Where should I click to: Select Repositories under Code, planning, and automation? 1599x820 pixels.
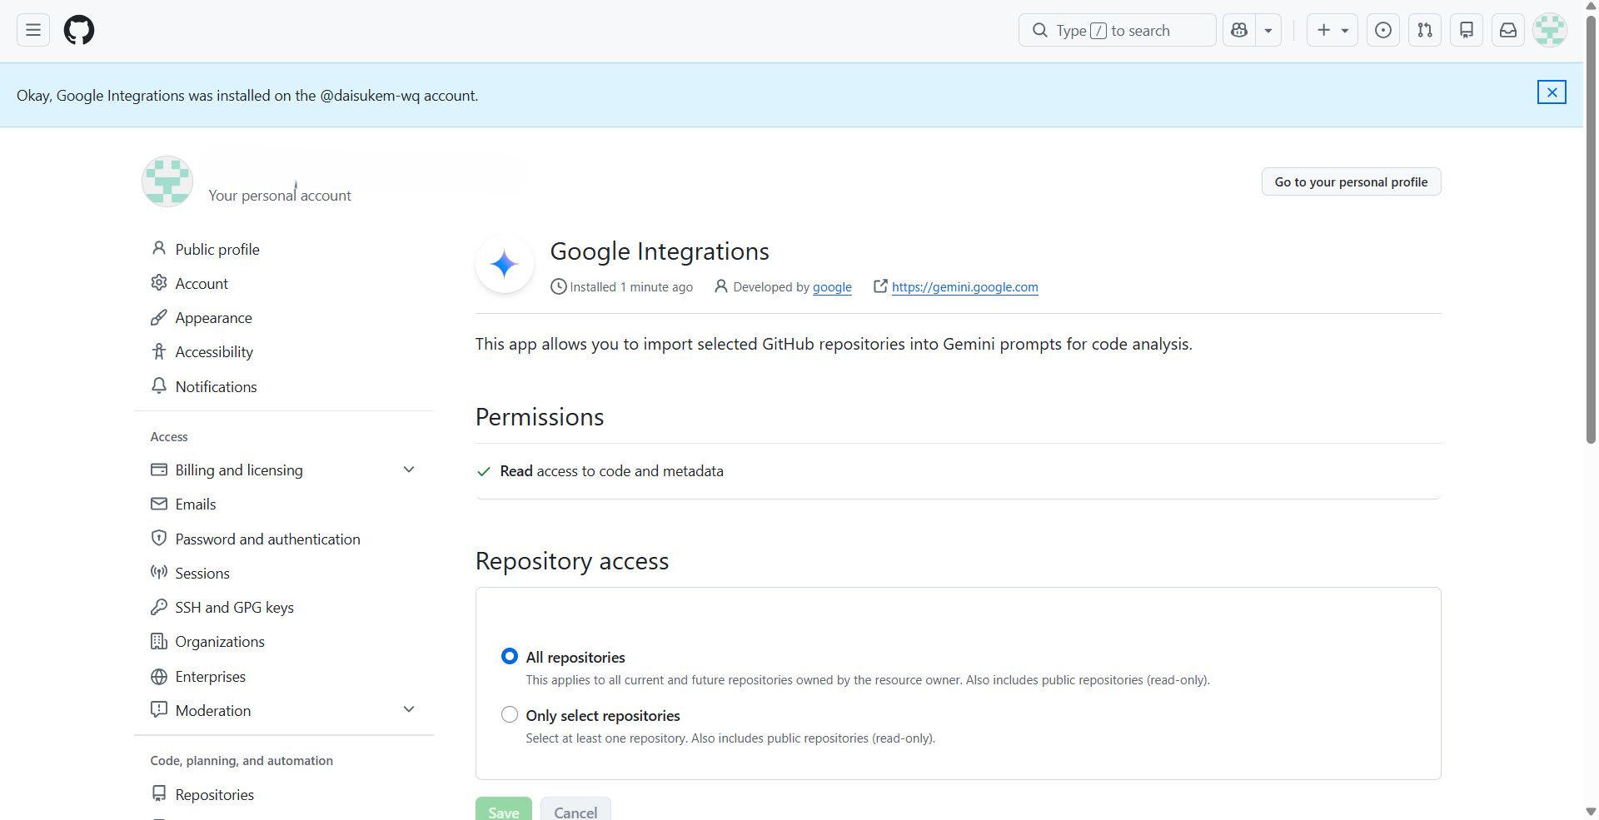point(214,794)
